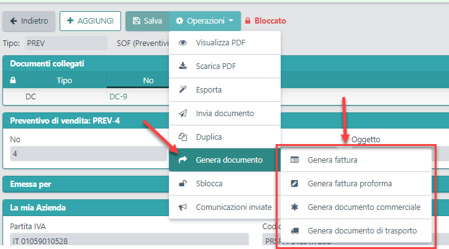
Task: Click the copy icon beside Duplica
Action: coord(183,137)
